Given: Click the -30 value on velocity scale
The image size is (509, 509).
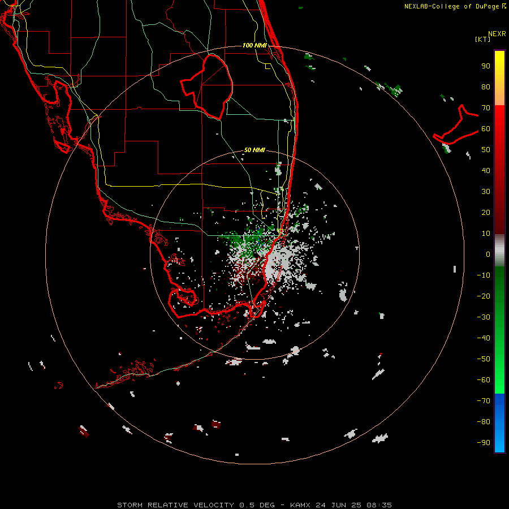Looking at the screenshot, I should (x=484, y=317).
